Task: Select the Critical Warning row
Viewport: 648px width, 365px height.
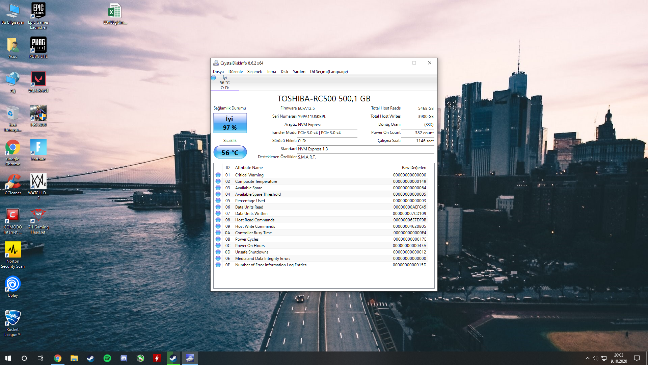Action: (x=321, y=175)
